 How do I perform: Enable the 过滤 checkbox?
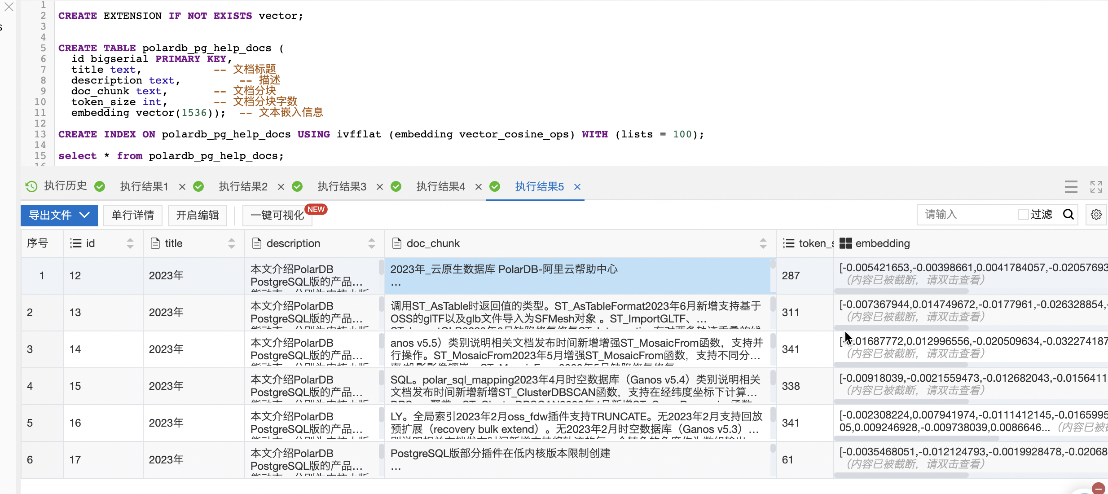click(x=1023, y=215)
